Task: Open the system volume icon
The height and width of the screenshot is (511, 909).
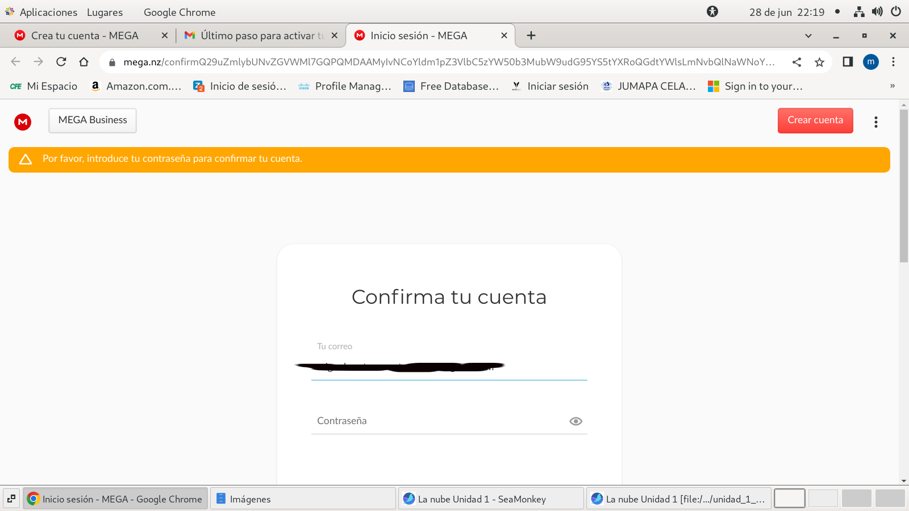Action: click(x=877, y=12)
